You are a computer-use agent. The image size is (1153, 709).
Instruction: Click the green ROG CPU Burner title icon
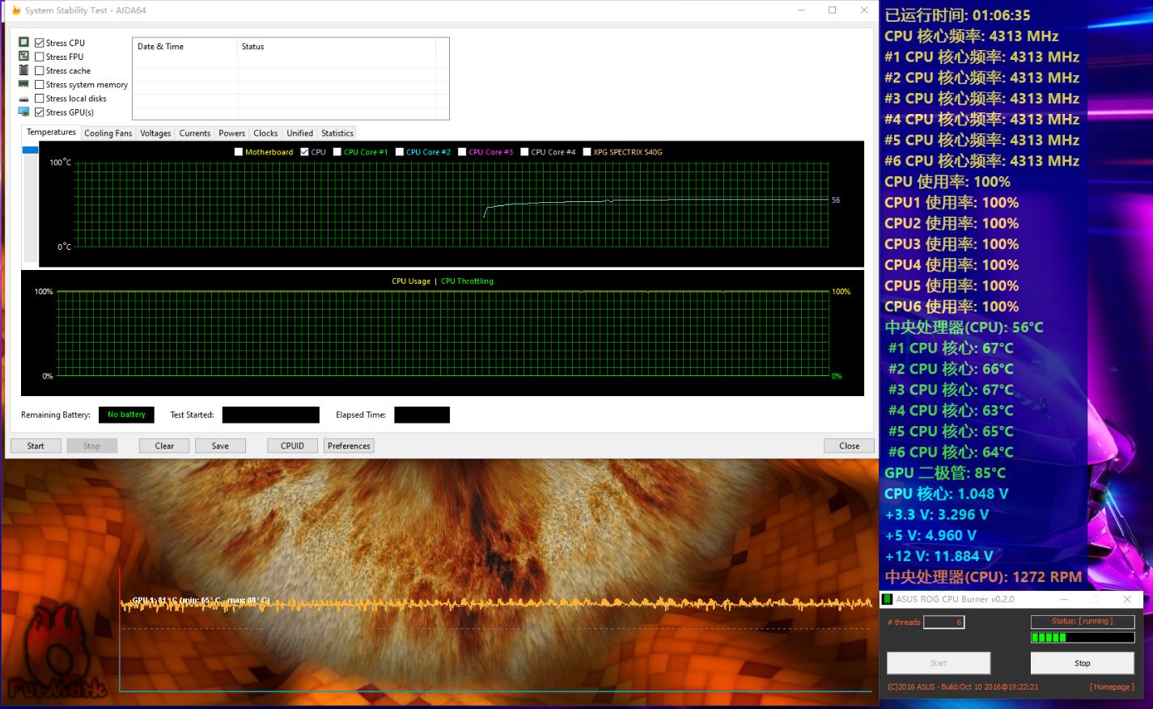(888, 600)
